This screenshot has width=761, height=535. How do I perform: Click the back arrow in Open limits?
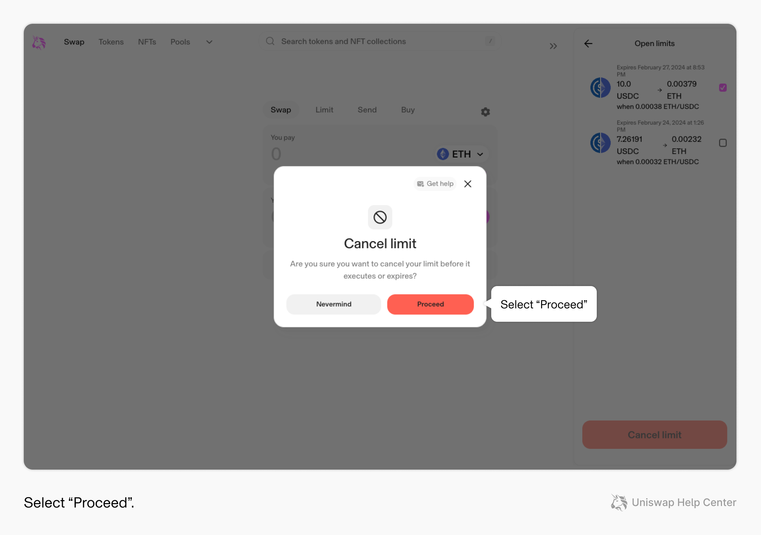[588, 43]
